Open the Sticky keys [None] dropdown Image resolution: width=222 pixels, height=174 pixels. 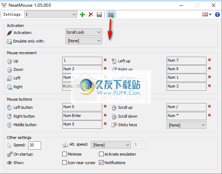point(186,125)
